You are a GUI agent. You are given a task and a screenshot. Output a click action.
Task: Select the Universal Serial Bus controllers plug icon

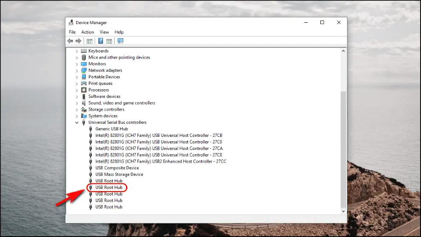pos(84,122)
